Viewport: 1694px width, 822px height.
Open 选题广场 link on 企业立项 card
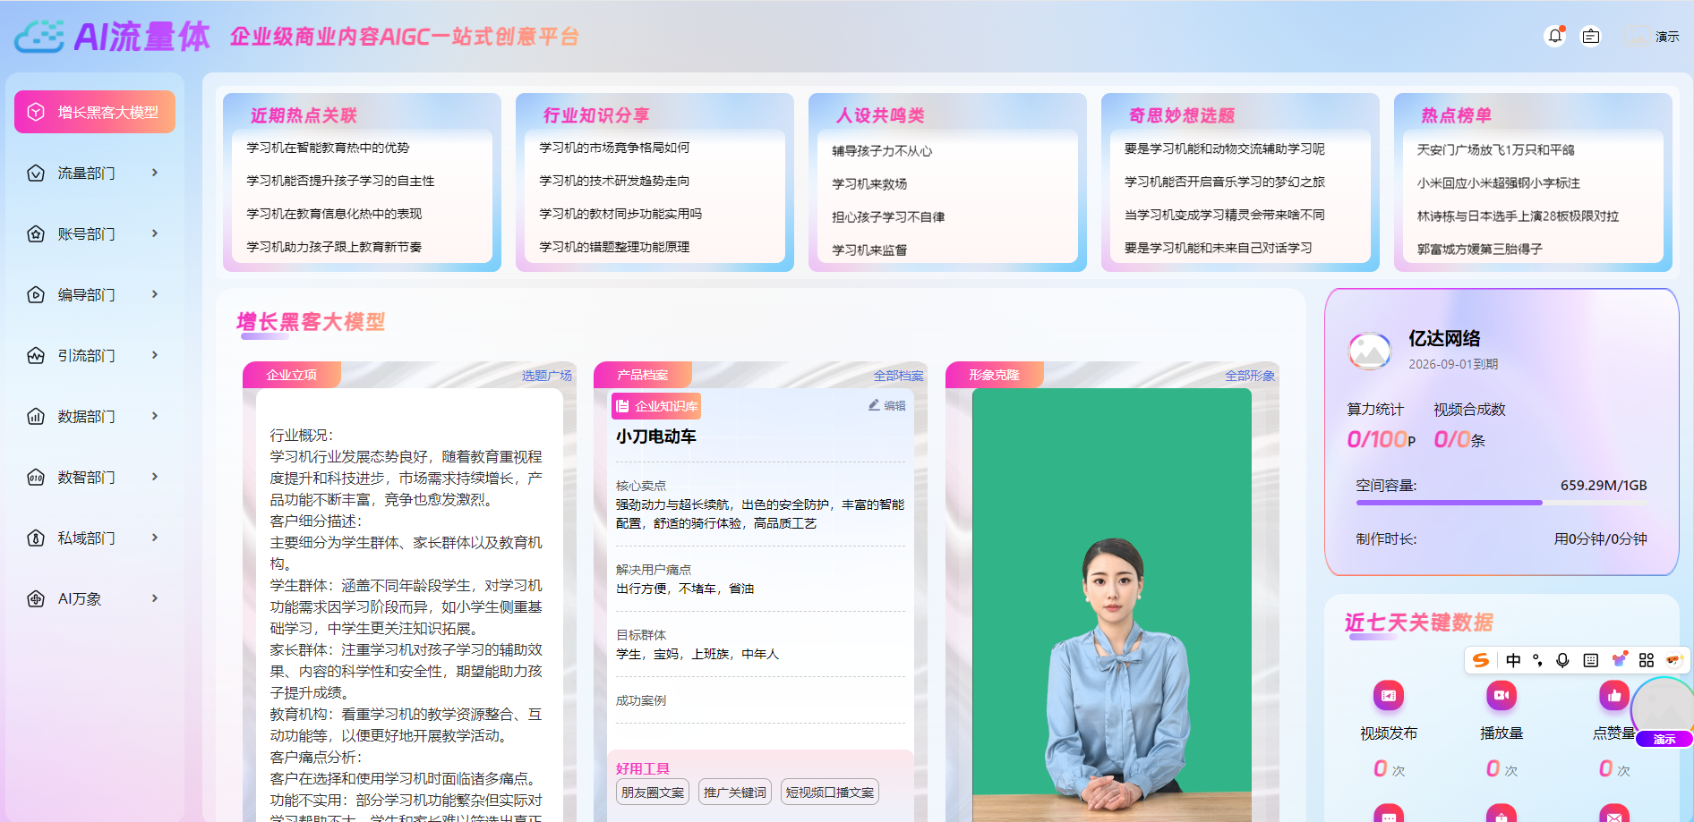click(544, 375)
